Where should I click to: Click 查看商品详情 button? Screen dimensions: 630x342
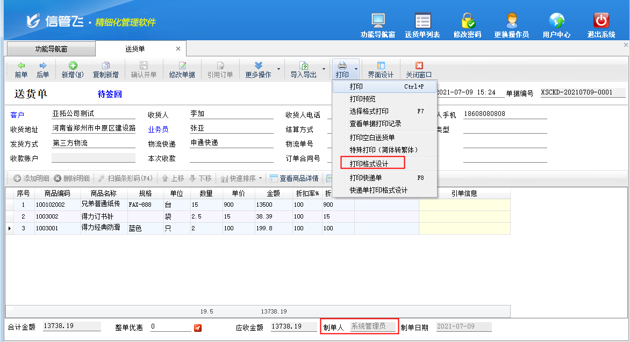[294, 178]
